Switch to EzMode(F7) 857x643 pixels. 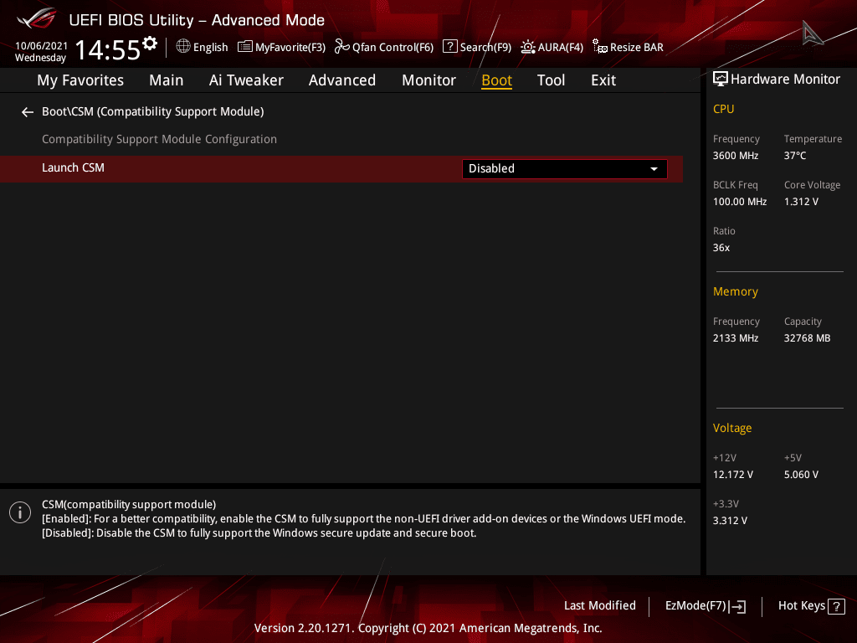706,606
